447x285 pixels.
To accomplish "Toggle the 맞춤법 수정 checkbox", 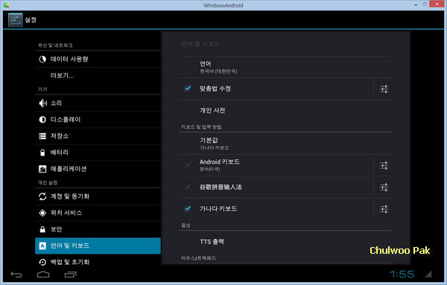I will pos(188,89).
